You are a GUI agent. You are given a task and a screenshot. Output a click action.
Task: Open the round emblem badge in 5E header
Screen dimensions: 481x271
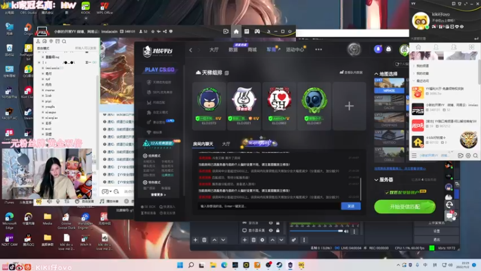pos(354,49)
